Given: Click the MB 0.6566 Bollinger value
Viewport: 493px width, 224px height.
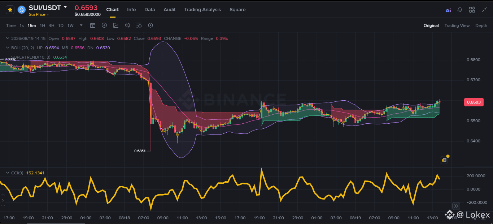Looking at the screenshot, I should 78,48.
